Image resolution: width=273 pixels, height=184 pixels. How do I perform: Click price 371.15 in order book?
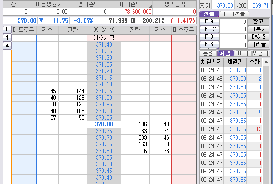click(104, 78)
